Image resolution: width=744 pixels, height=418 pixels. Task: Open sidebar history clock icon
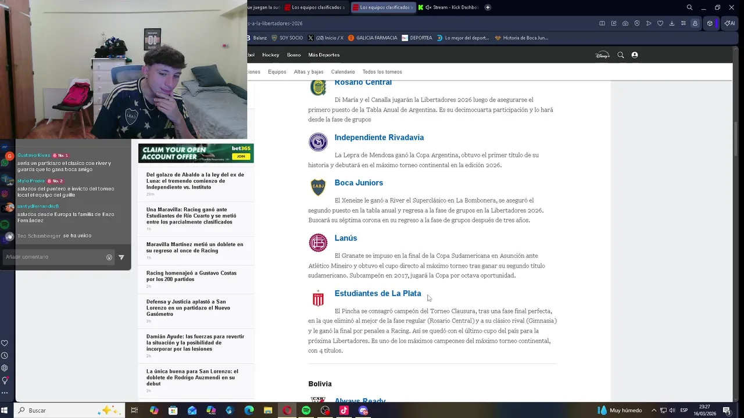point(5,355)
